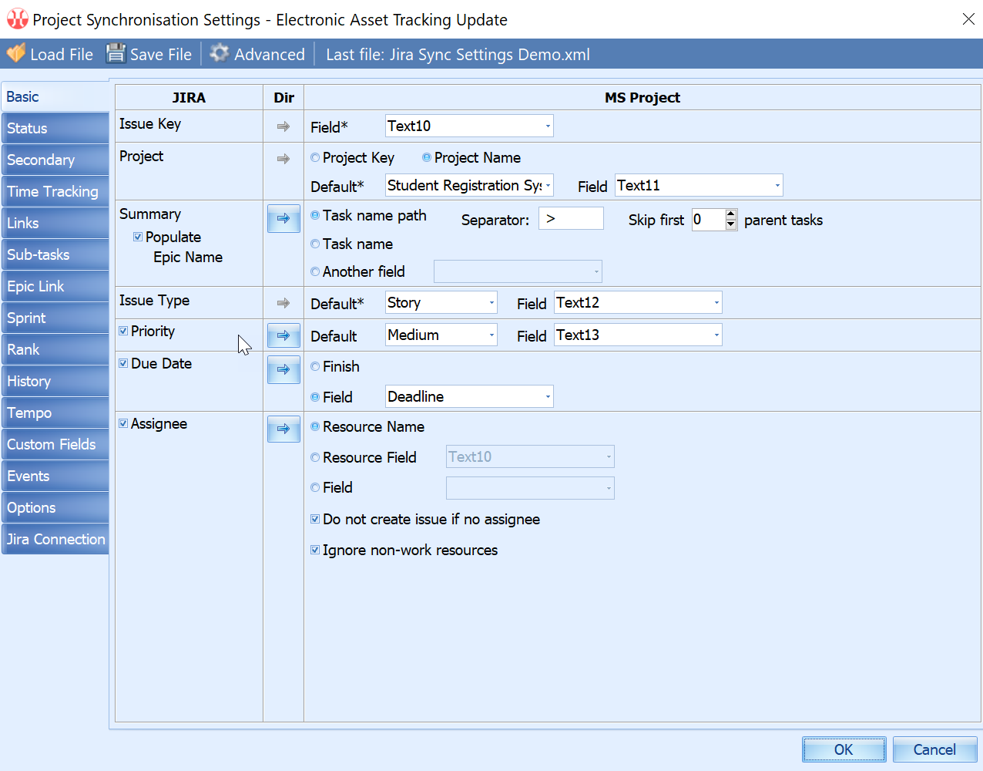Go to the History tab

[55, 381]
